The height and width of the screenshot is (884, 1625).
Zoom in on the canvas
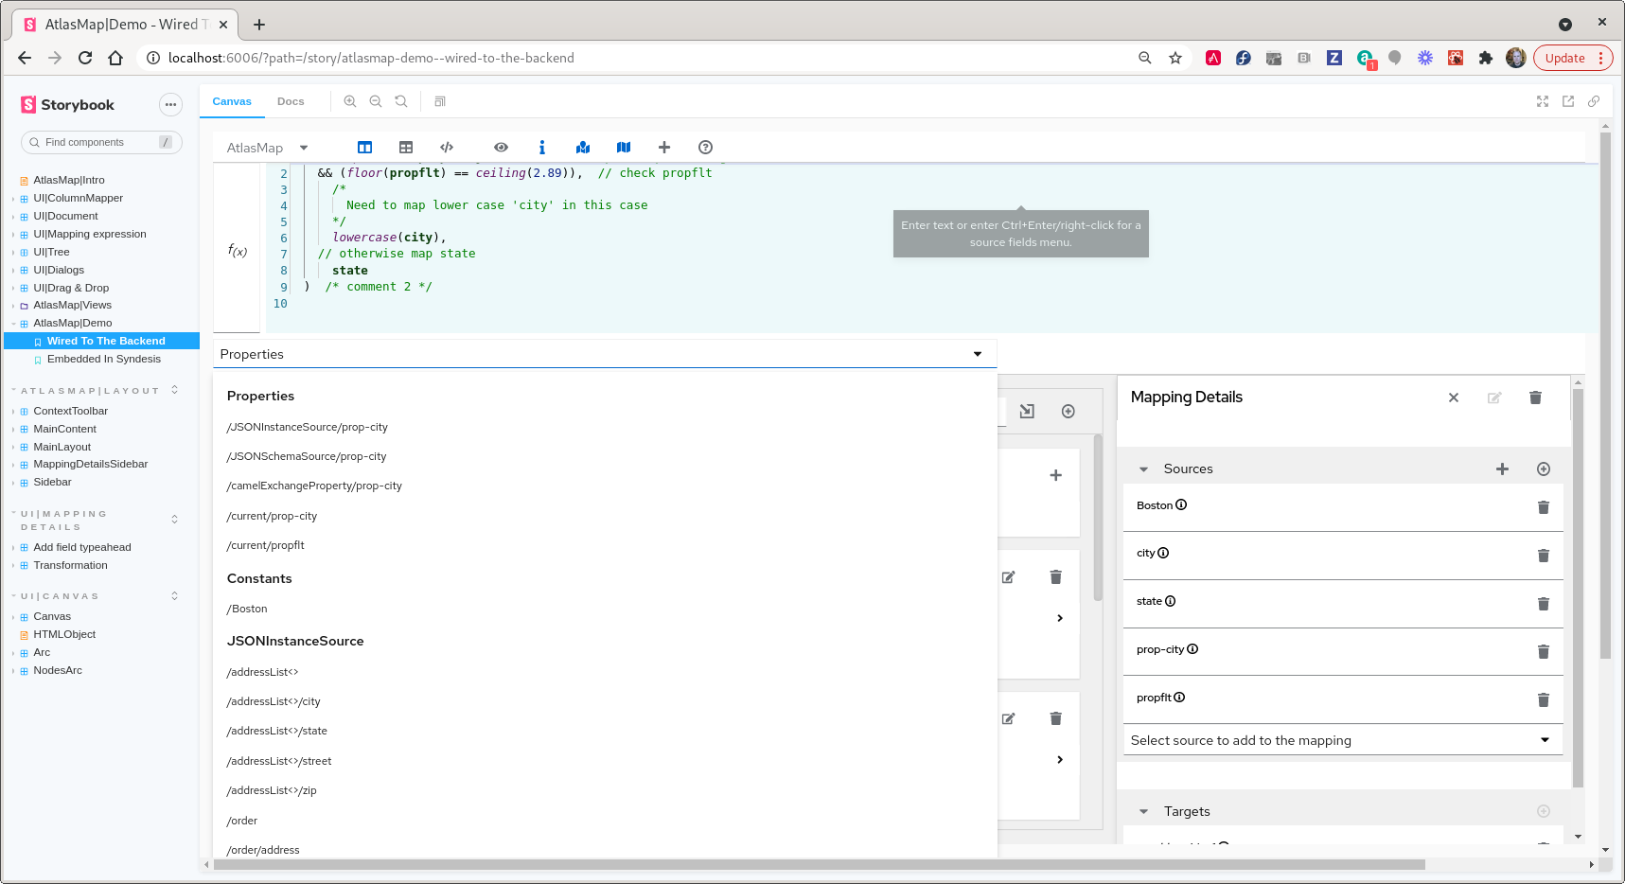pos(351,101)
